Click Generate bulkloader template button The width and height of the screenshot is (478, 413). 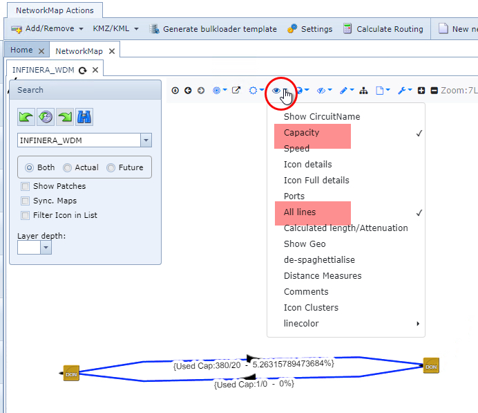(x=213, y=29)
